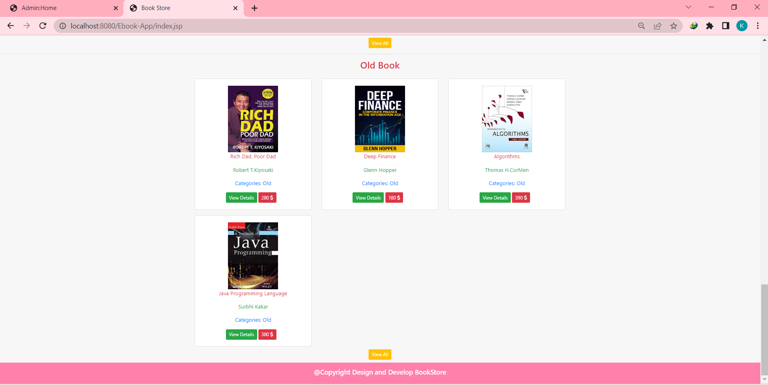This screenshot has height=385, width=768.
Task: Click the 180 $ price tag for Deep Finance
Action: [394, 197]
